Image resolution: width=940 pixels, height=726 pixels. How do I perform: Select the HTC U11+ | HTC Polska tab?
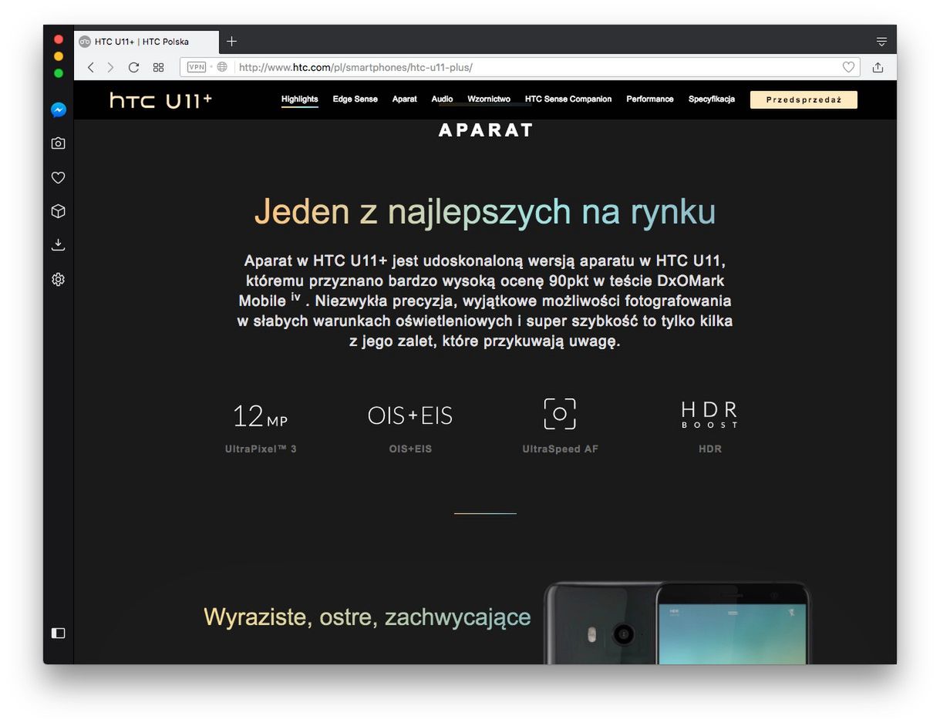coord(147,42)
